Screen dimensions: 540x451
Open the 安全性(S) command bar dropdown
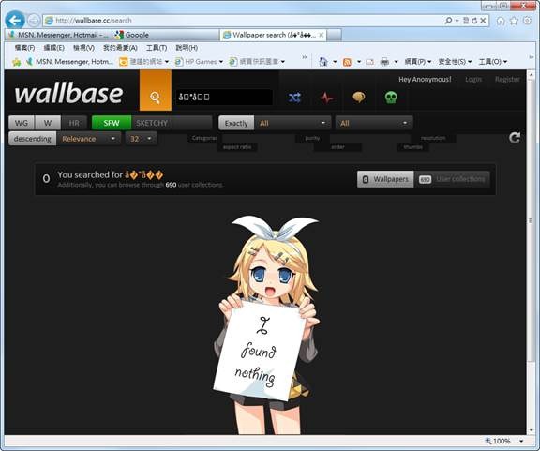455,62
